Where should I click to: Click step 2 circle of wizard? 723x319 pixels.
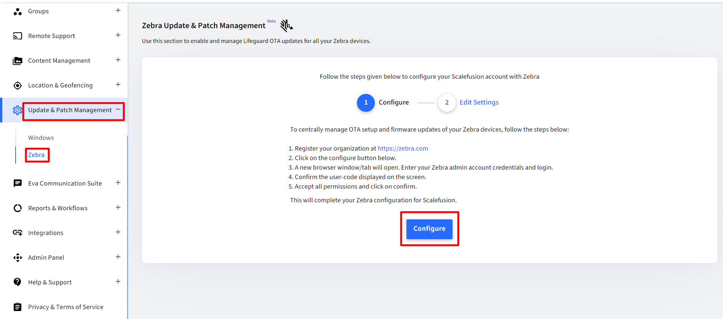click(447, 103)
